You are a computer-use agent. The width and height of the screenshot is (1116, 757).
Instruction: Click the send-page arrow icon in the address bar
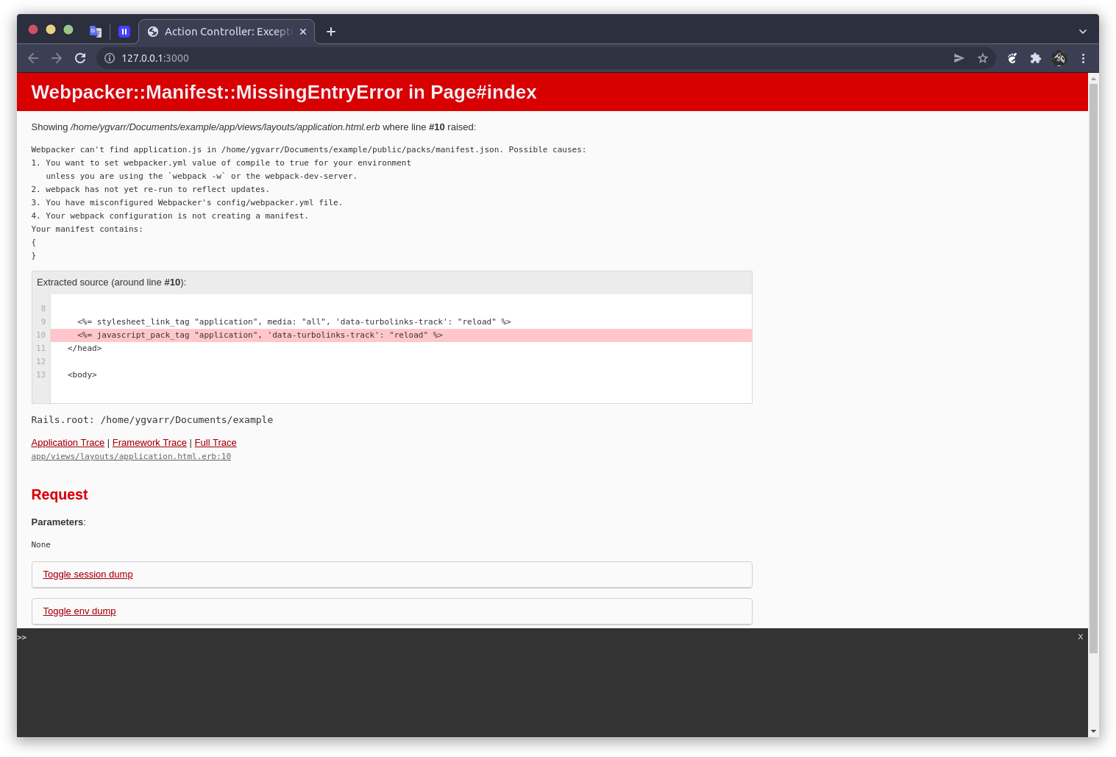tap(959, 58)
